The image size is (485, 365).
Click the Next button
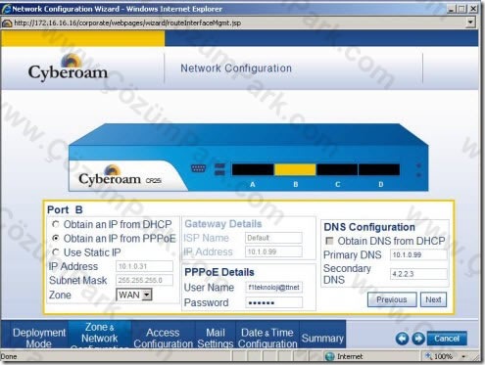[x=433, y=299]
